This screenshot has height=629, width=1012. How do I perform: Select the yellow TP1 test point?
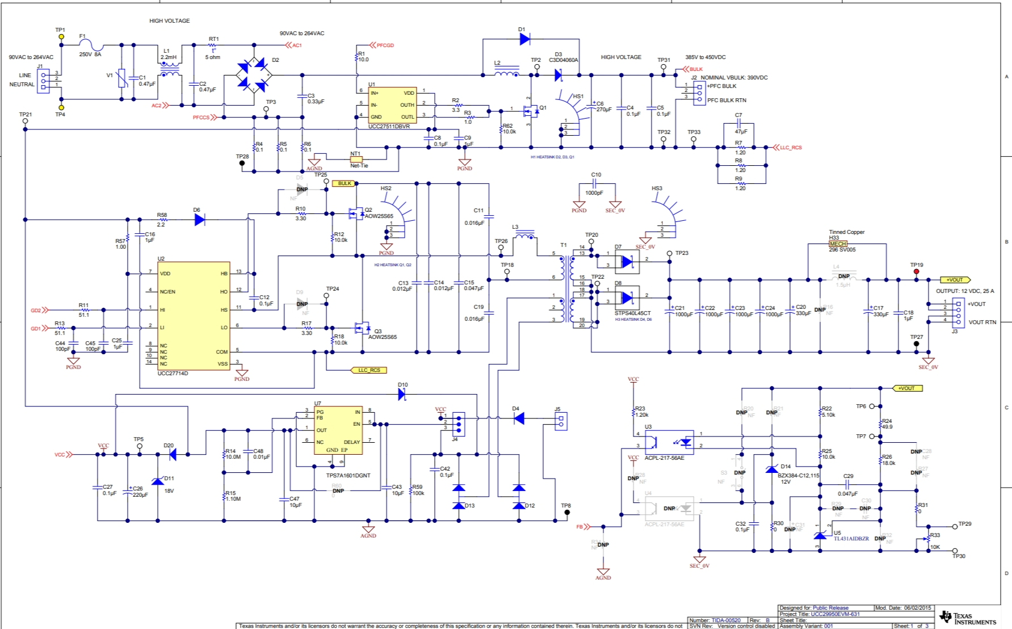point(61,37)
